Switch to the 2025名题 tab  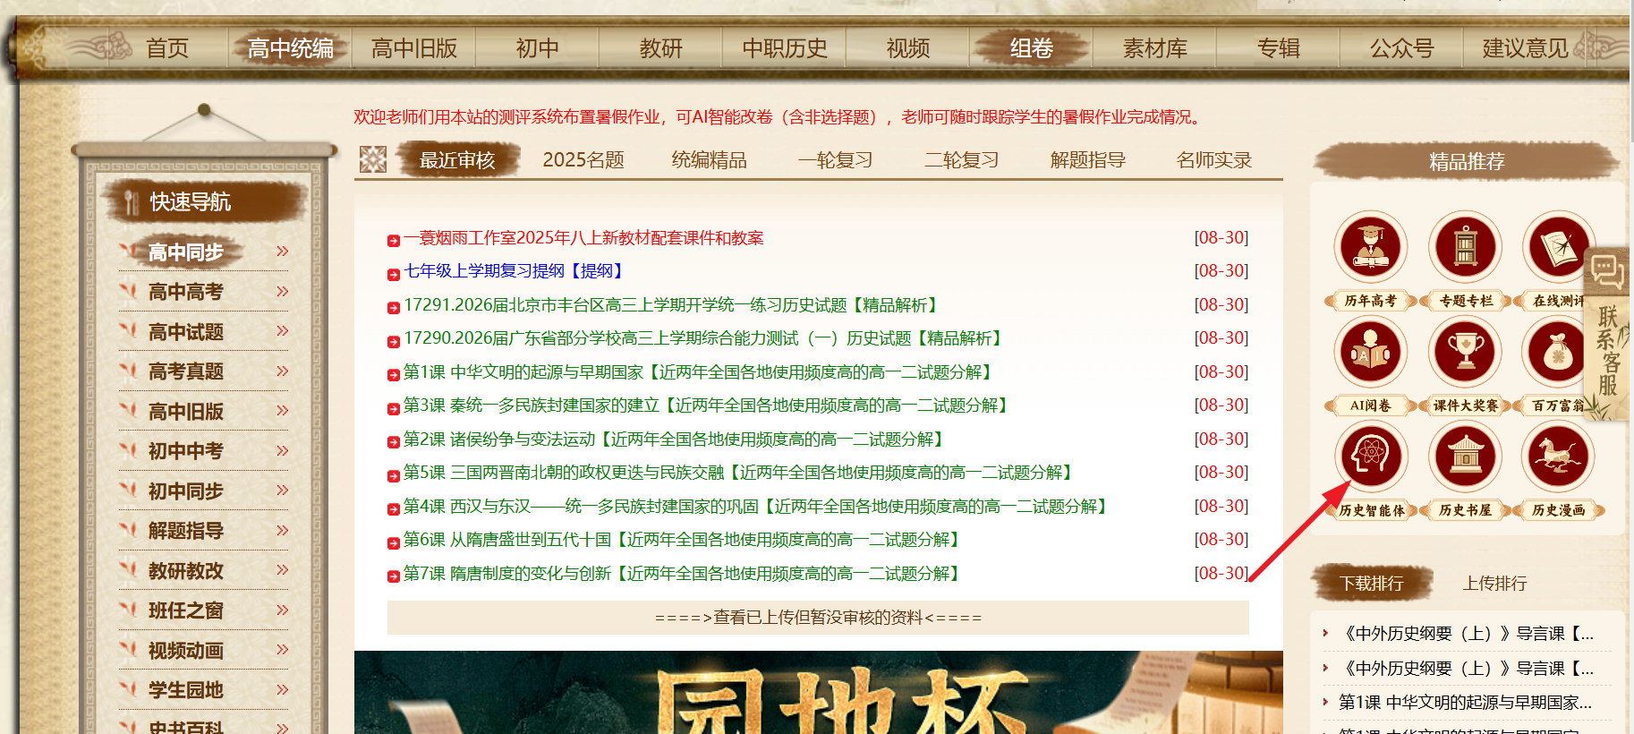click(x=583, y=160)
